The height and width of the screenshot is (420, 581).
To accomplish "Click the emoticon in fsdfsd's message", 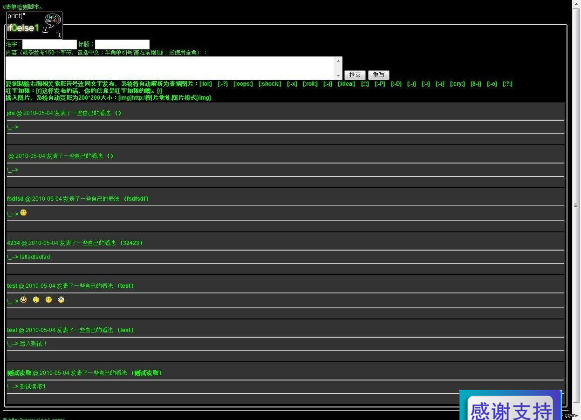I will 23,213.
